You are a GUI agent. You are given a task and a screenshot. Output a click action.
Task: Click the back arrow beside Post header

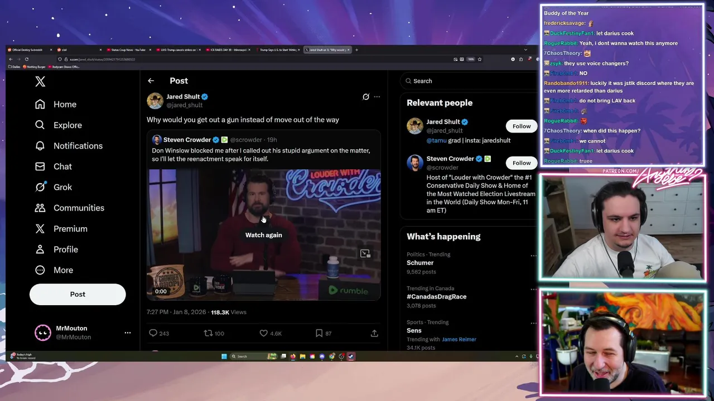pos(151,81)
